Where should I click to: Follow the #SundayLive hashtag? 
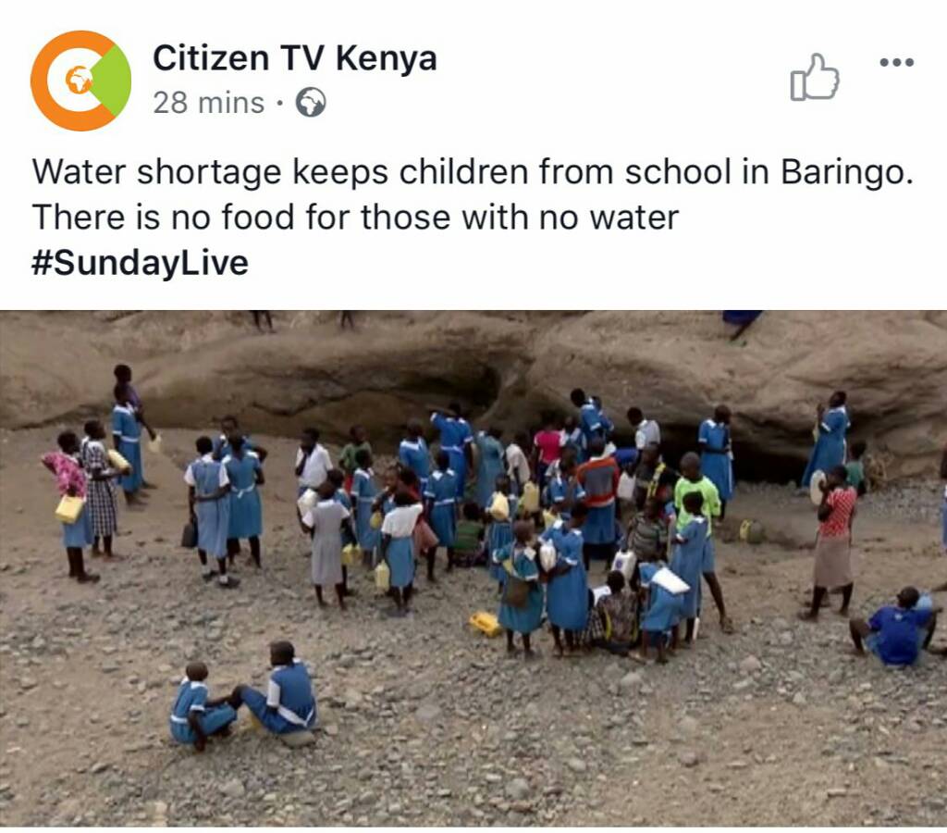coord(140,263)
